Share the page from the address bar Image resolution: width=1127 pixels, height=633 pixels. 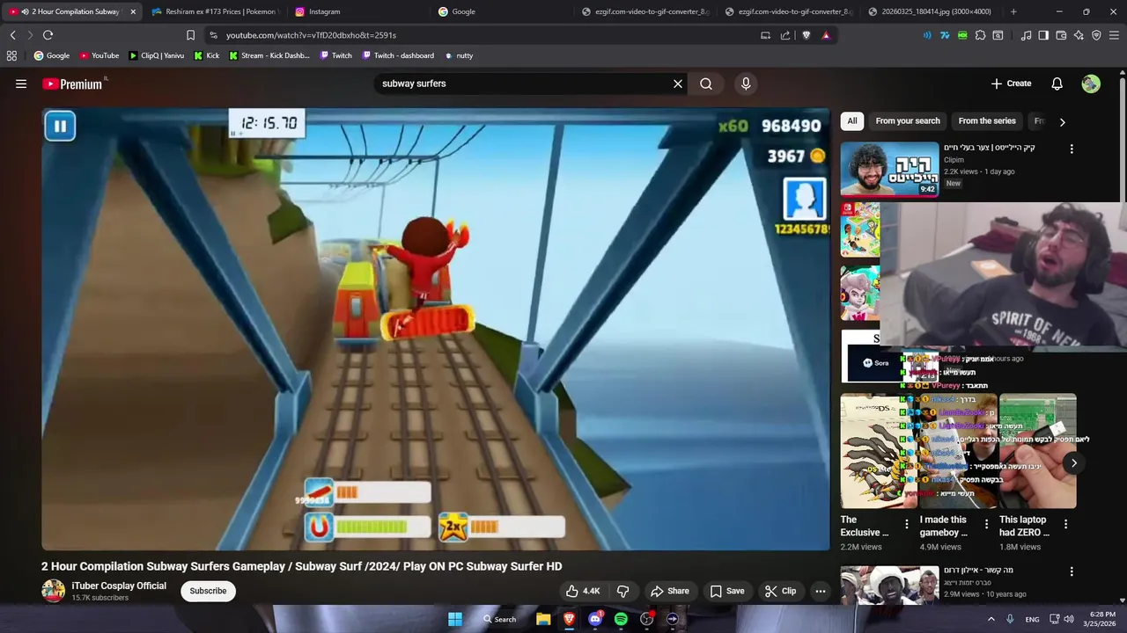click(785, 35)
